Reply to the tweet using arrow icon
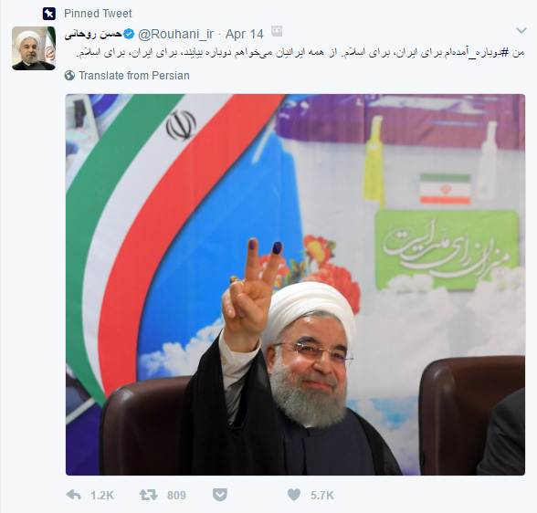 click(x=74, y=495)
